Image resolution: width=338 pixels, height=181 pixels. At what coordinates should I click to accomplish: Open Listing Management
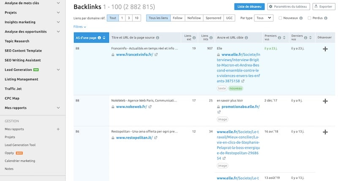point(22,79)
